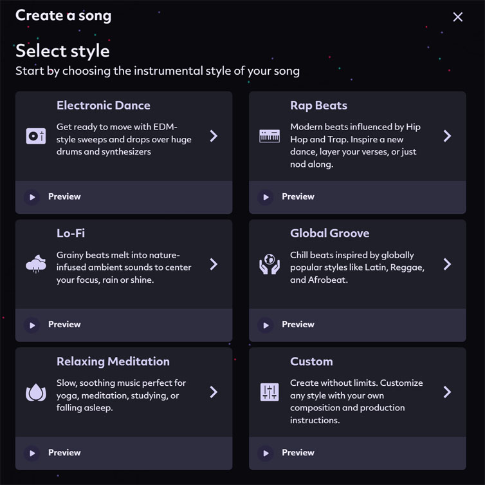Close the Create a song dialog
This screenshot has height=485, width=485.
[458, 17]
